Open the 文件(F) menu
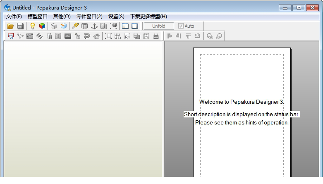323x184 pixels. pos(14,17)
